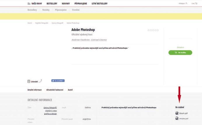Click the 0 Kč cart total
This screenshot has width=202, height=125.
click(193, 3)
